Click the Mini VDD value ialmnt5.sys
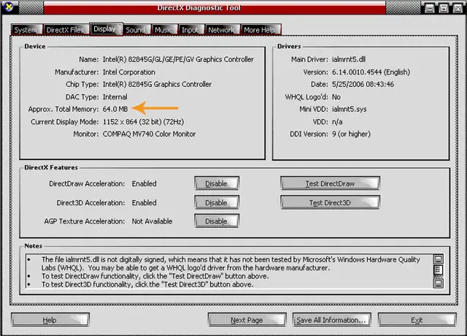The height and width of the screenshot is (336, 467). [350, 109]
